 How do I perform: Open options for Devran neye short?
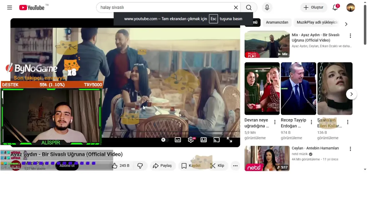275,122
